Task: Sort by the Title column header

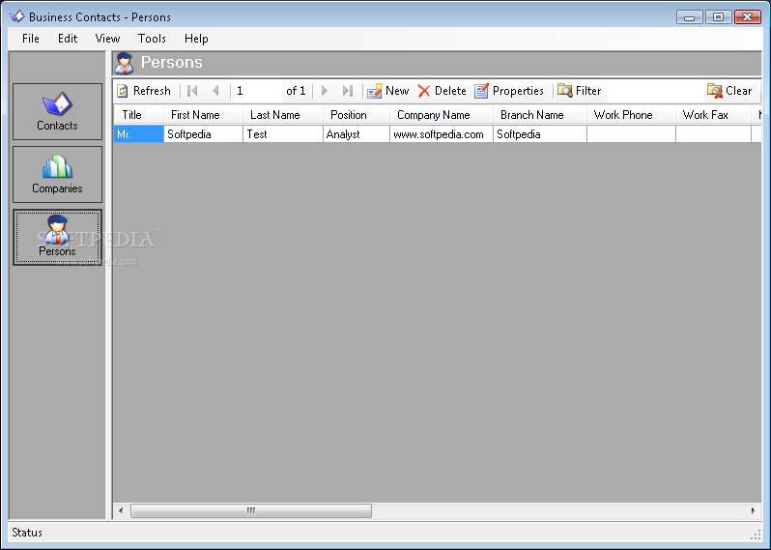Action: tap(139, 115)
